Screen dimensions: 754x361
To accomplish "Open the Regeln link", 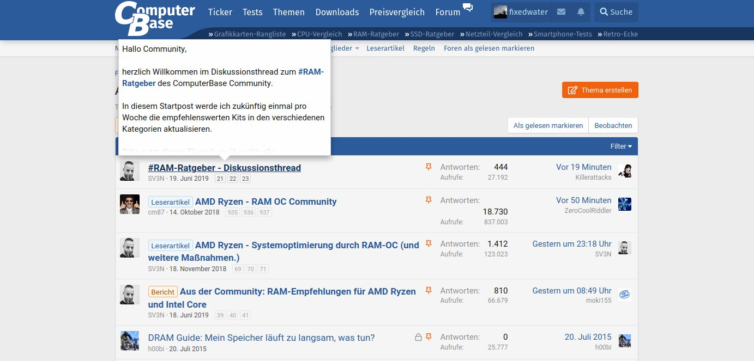I will coord(424,48).
